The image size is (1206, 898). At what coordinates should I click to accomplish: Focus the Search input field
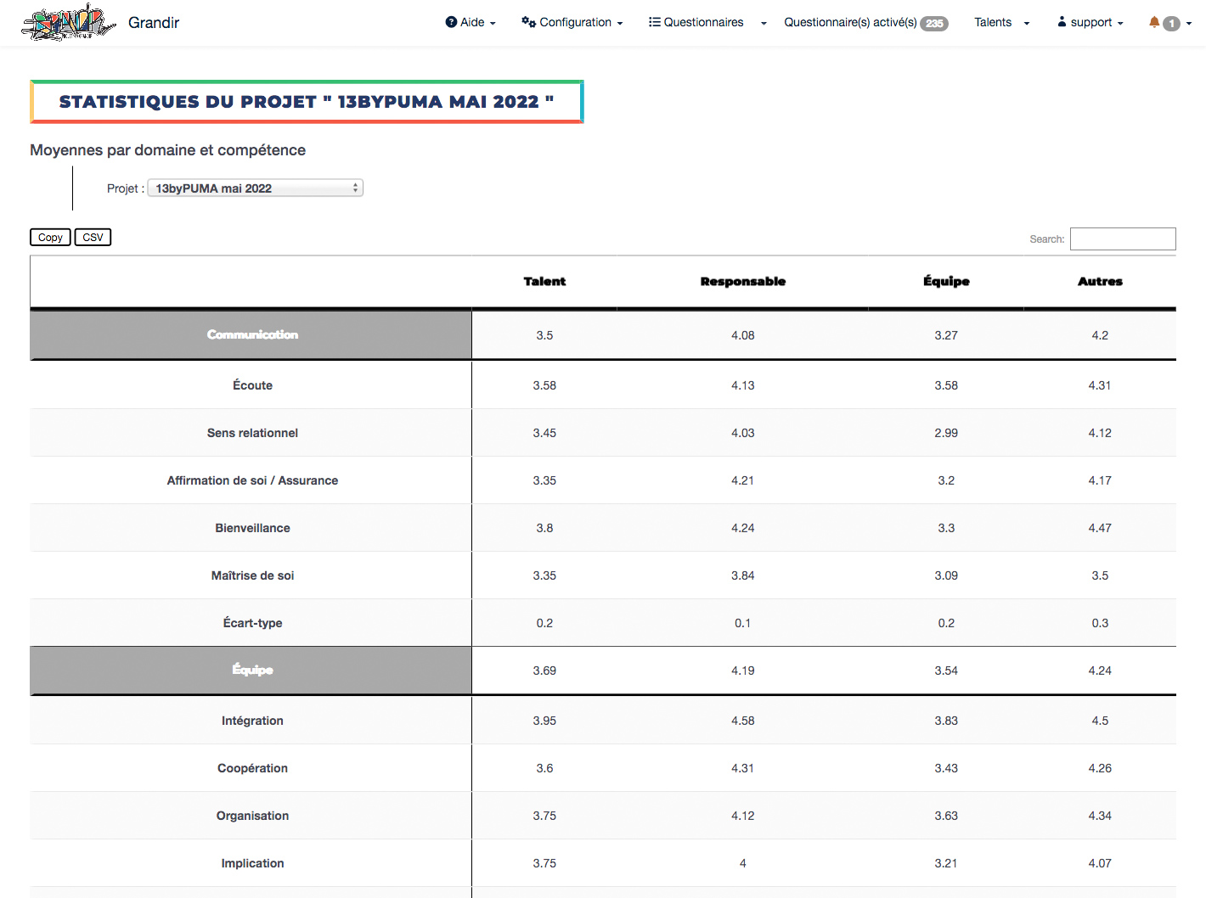click(x=1122, y=239)
